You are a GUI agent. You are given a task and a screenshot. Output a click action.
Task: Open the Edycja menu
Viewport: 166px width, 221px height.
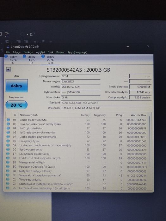point(17,52)
